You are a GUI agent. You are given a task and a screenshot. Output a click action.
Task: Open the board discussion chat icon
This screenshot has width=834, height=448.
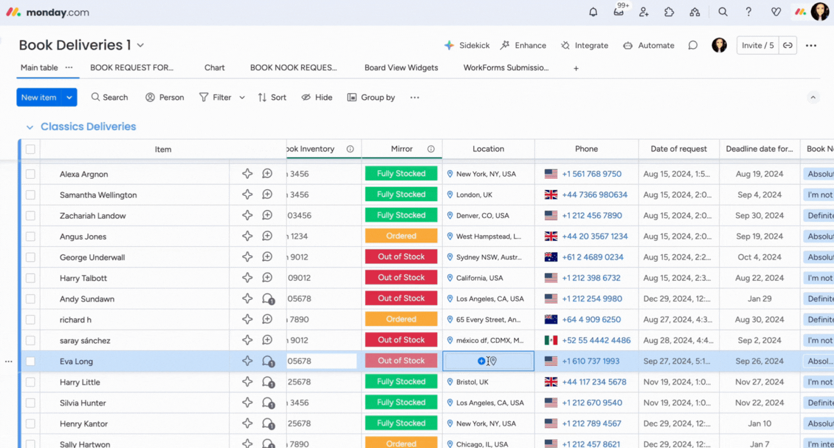tap(692, 45)
